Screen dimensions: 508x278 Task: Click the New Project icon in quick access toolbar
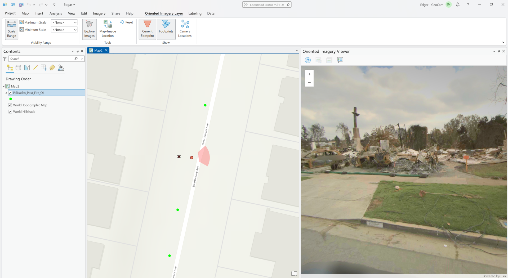pos(5,5)
